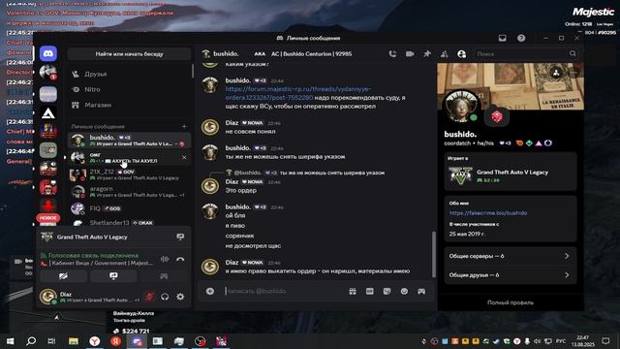The height and width of the screenshot is (349, 620).
Task: Open the Discord Shop tab
Action: 129,105
